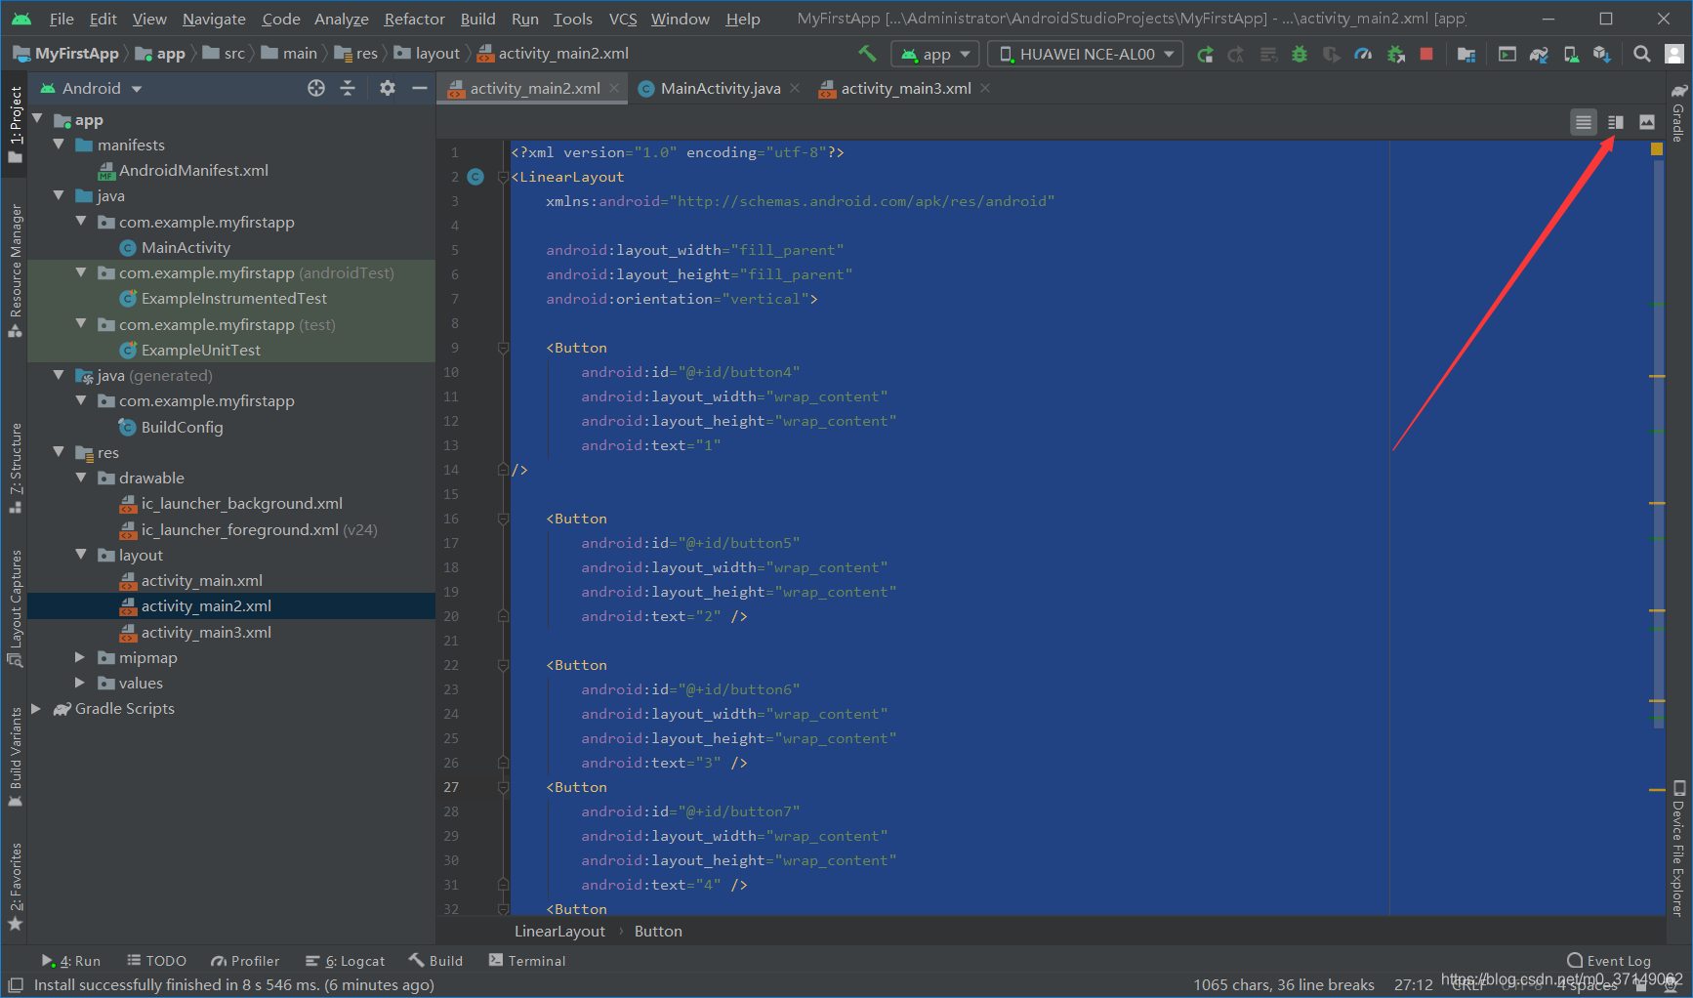
Task: Open the HUAWEI NCE-AL00 device dropdown
Action: 1086,55
